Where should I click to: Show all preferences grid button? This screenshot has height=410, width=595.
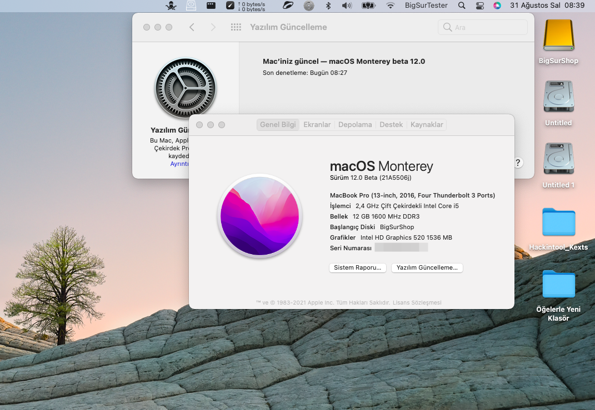coord(236,27)
